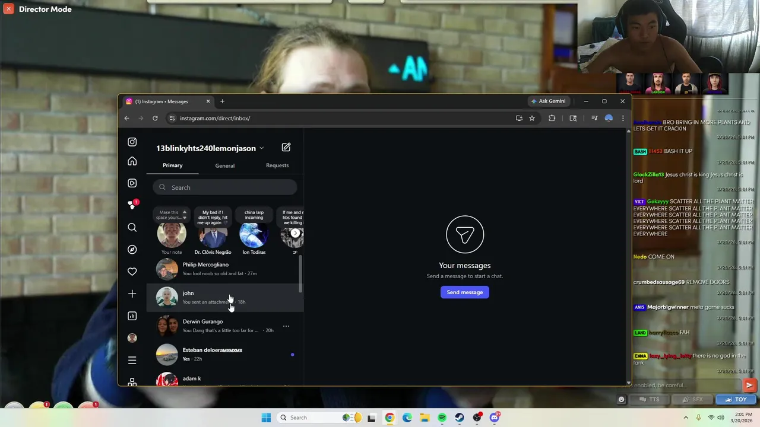This screenshot has height=427, width=760.
Task: Toggle the SFX button
Action: [x=692, y=399]
